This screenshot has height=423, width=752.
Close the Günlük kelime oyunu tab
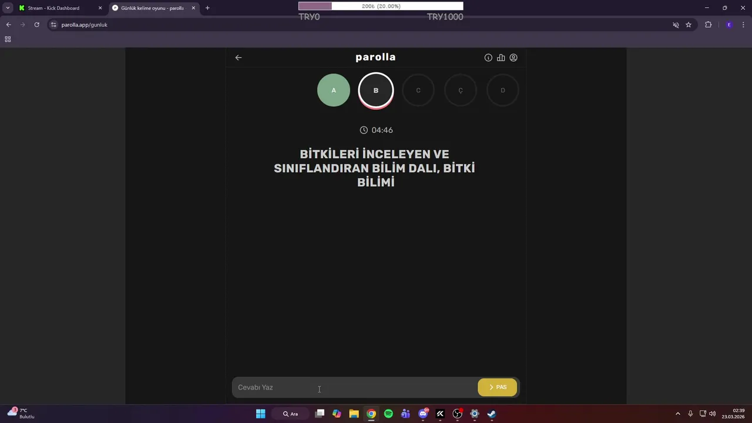193,8
